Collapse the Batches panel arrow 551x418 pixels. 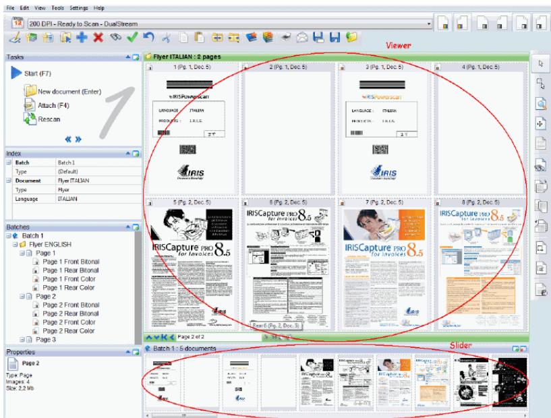tap(128, 227)
